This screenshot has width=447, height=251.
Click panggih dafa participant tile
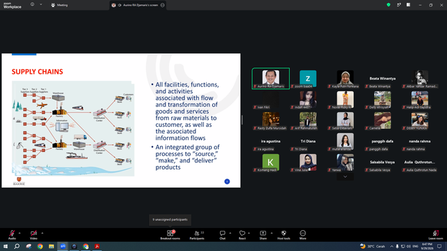(382, 142)
